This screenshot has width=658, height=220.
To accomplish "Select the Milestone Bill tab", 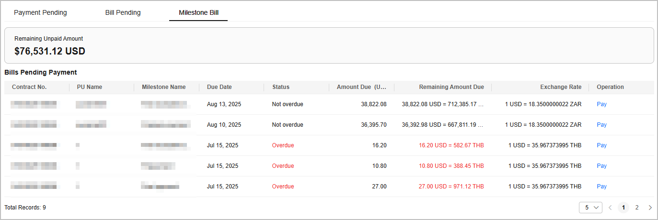I will click(198, 13).
